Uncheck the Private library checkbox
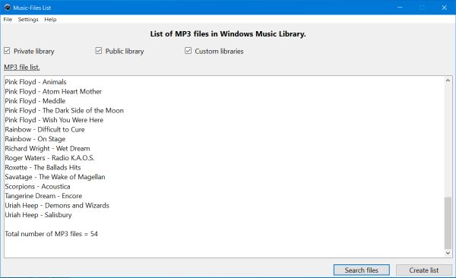 (x=7, y=51)
